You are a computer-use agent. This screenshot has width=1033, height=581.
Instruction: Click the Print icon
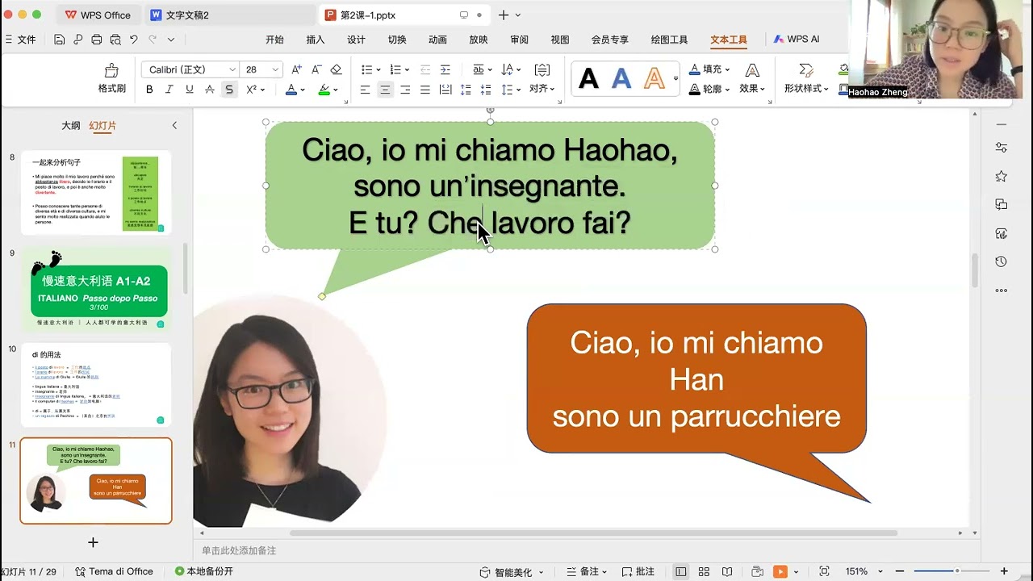point(97,40)
